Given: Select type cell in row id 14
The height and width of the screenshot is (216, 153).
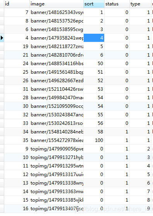Looking at the screenshot, I should pyautogui.click(x=140, y=192).
